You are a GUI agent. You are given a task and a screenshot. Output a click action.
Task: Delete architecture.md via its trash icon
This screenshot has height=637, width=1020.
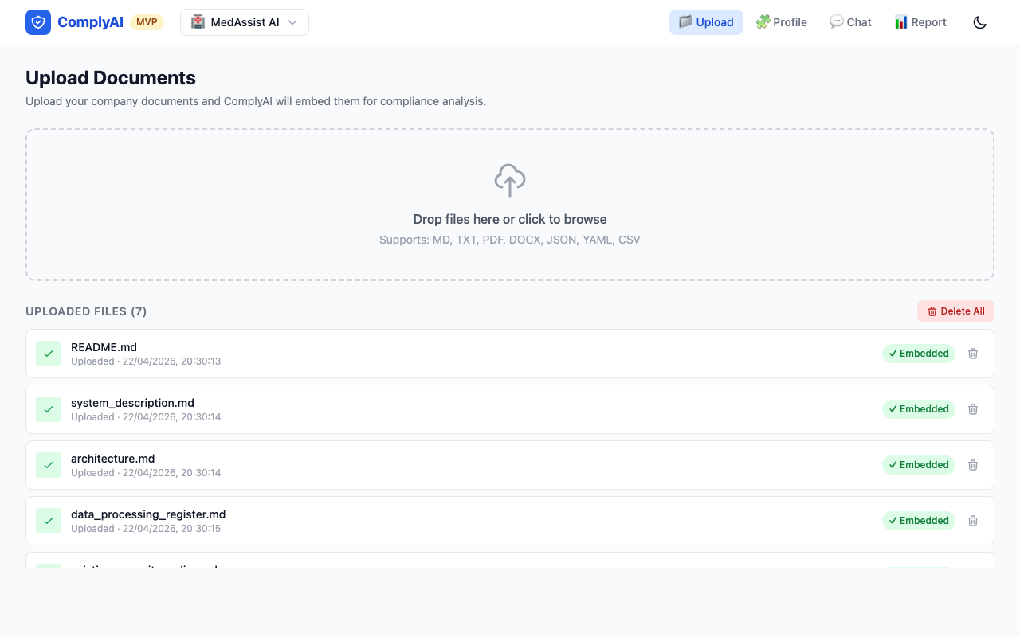[x=973, y=465]
